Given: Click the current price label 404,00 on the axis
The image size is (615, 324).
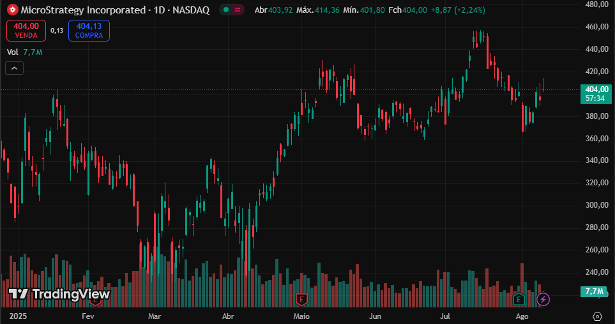Looking at the screenshot, I should [x=596, y=94].
